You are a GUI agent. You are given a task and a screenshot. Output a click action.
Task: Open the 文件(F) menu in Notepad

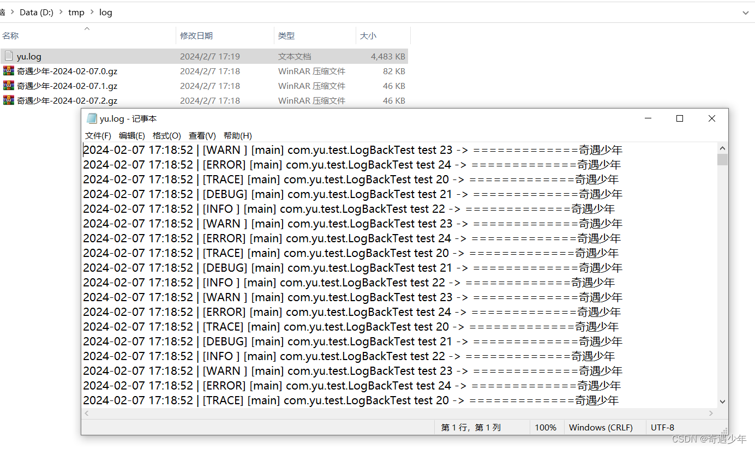pos(98,136)
